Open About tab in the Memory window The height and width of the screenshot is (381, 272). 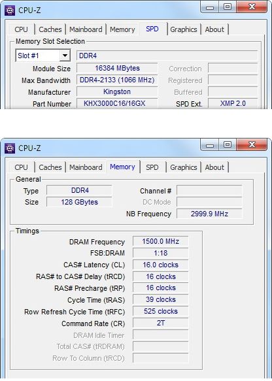click(214, 167)
